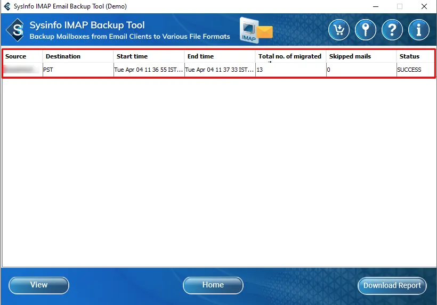Open the activation key icon
This screenshot has height=305, width=437.
click(x=366, y=30)
